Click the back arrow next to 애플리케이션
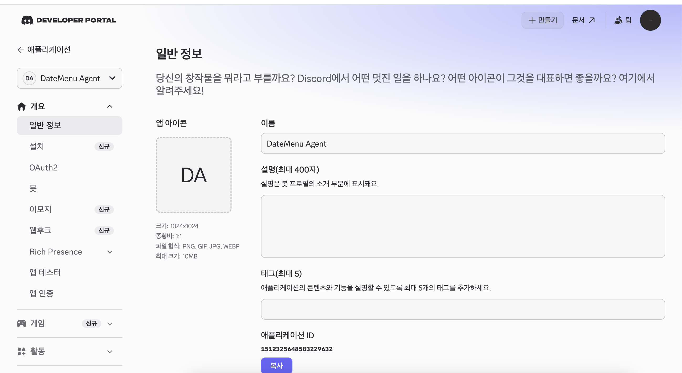Viewport: 682px width, 373px height. [x=21, y=50]
